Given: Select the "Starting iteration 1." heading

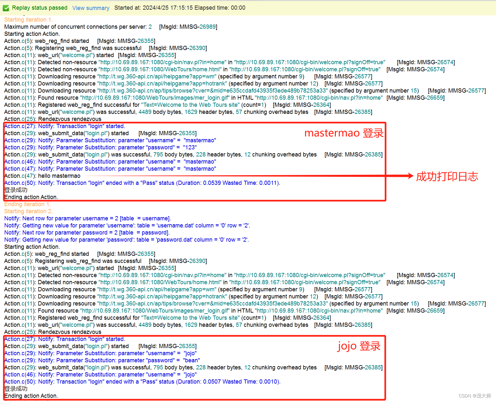Looking at the screenshot, I should point(28,20).
